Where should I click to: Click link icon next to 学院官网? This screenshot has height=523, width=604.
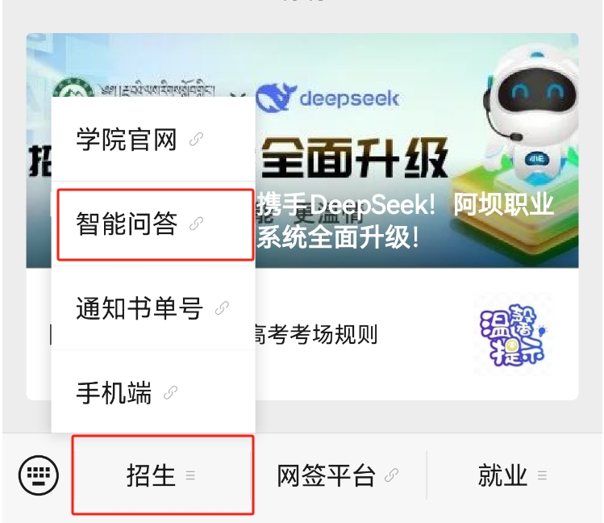[x=197, y=139]
